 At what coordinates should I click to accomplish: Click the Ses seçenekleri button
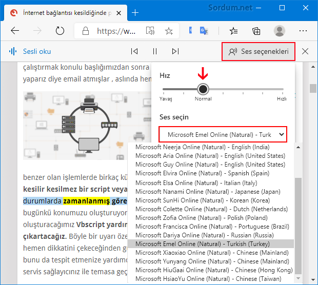tap(259, 51)
